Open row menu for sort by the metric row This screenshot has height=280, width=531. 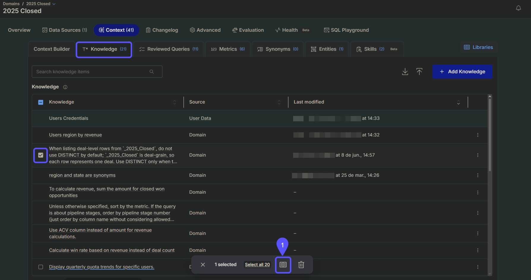(x=478, y=213)
